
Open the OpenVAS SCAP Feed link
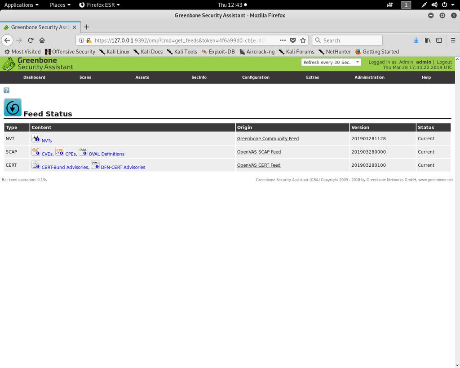pos(259,152)
